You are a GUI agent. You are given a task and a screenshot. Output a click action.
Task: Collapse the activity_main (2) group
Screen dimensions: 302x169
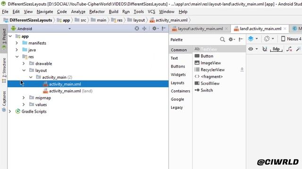pyautogui.click(x=31, y=77)
